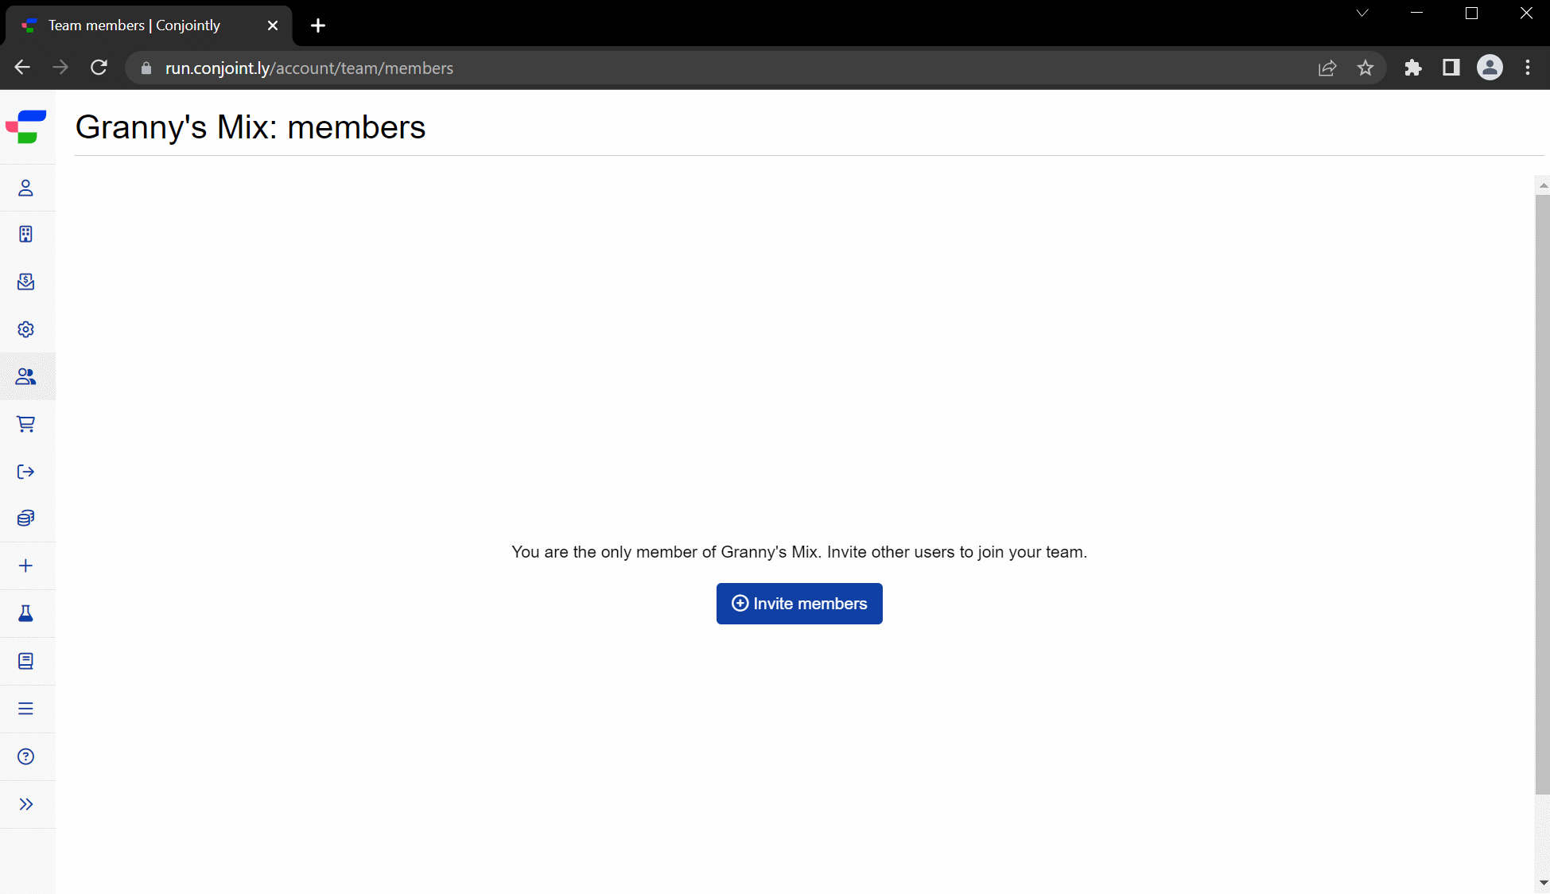
Task: Open the help question mark icon
Action: coord(25,756)
